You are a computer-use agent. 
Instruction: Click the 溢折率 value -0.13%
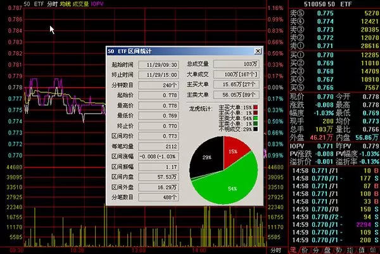(x=369, y=162)
